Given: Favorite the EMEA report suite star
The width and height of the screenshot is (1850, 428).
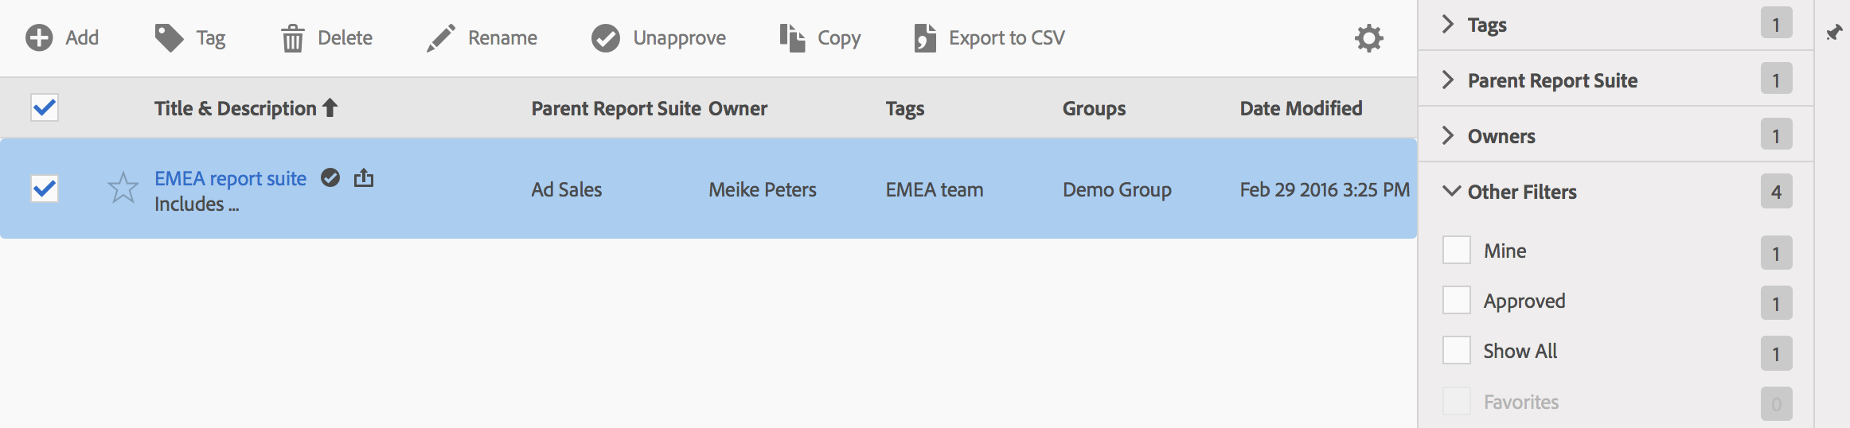Looking at the screenshot, I should (x=123, y=189).
